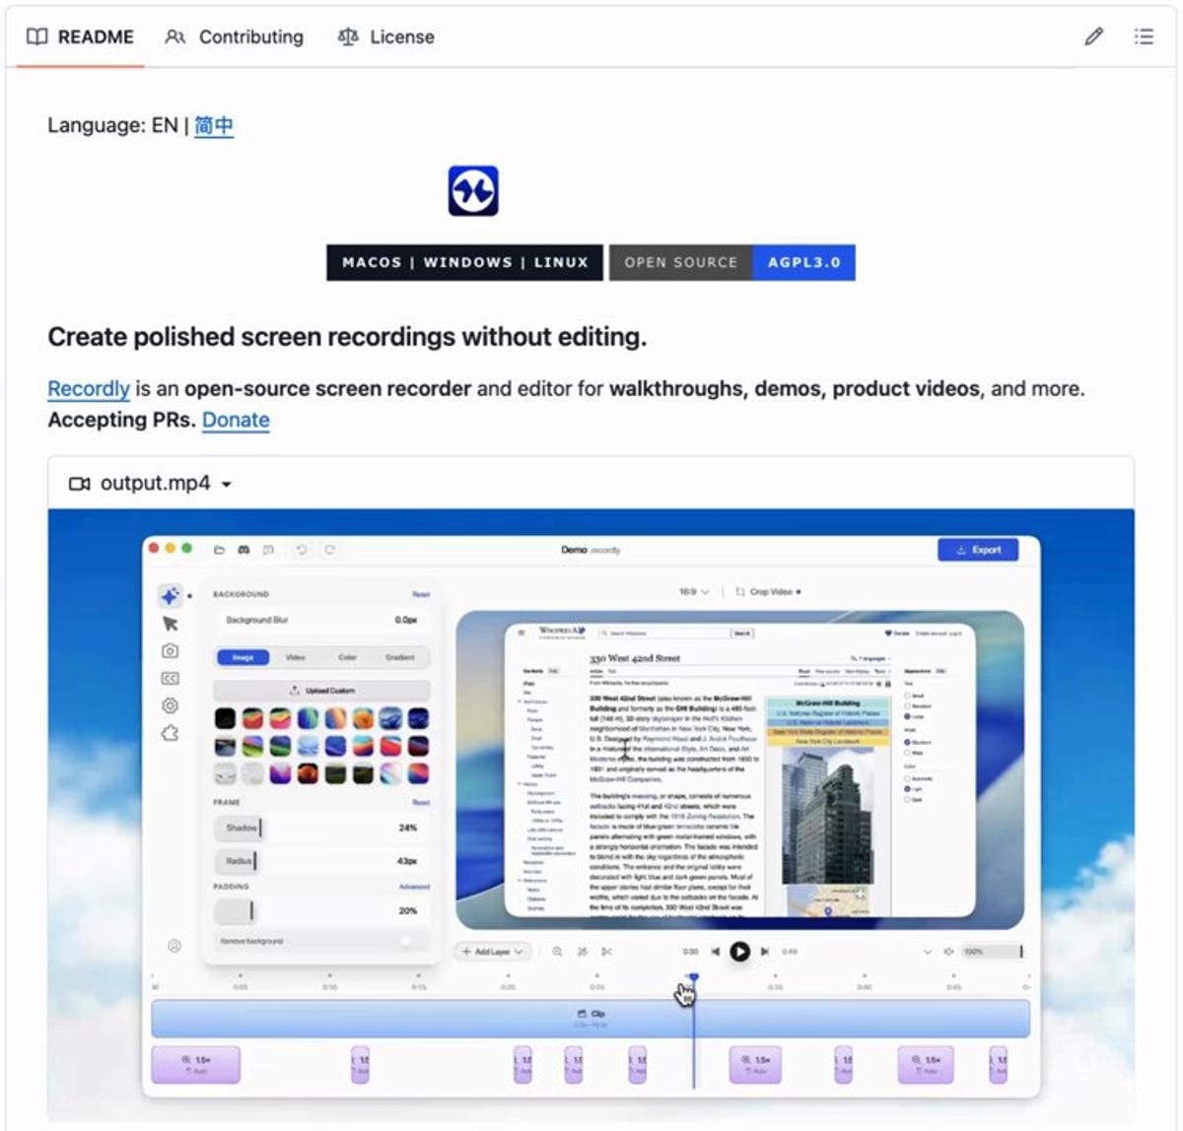Click the feedback chat icon in demo toolbar
The width and height of the screenshot is (1183, 1131).
[268, 550]
